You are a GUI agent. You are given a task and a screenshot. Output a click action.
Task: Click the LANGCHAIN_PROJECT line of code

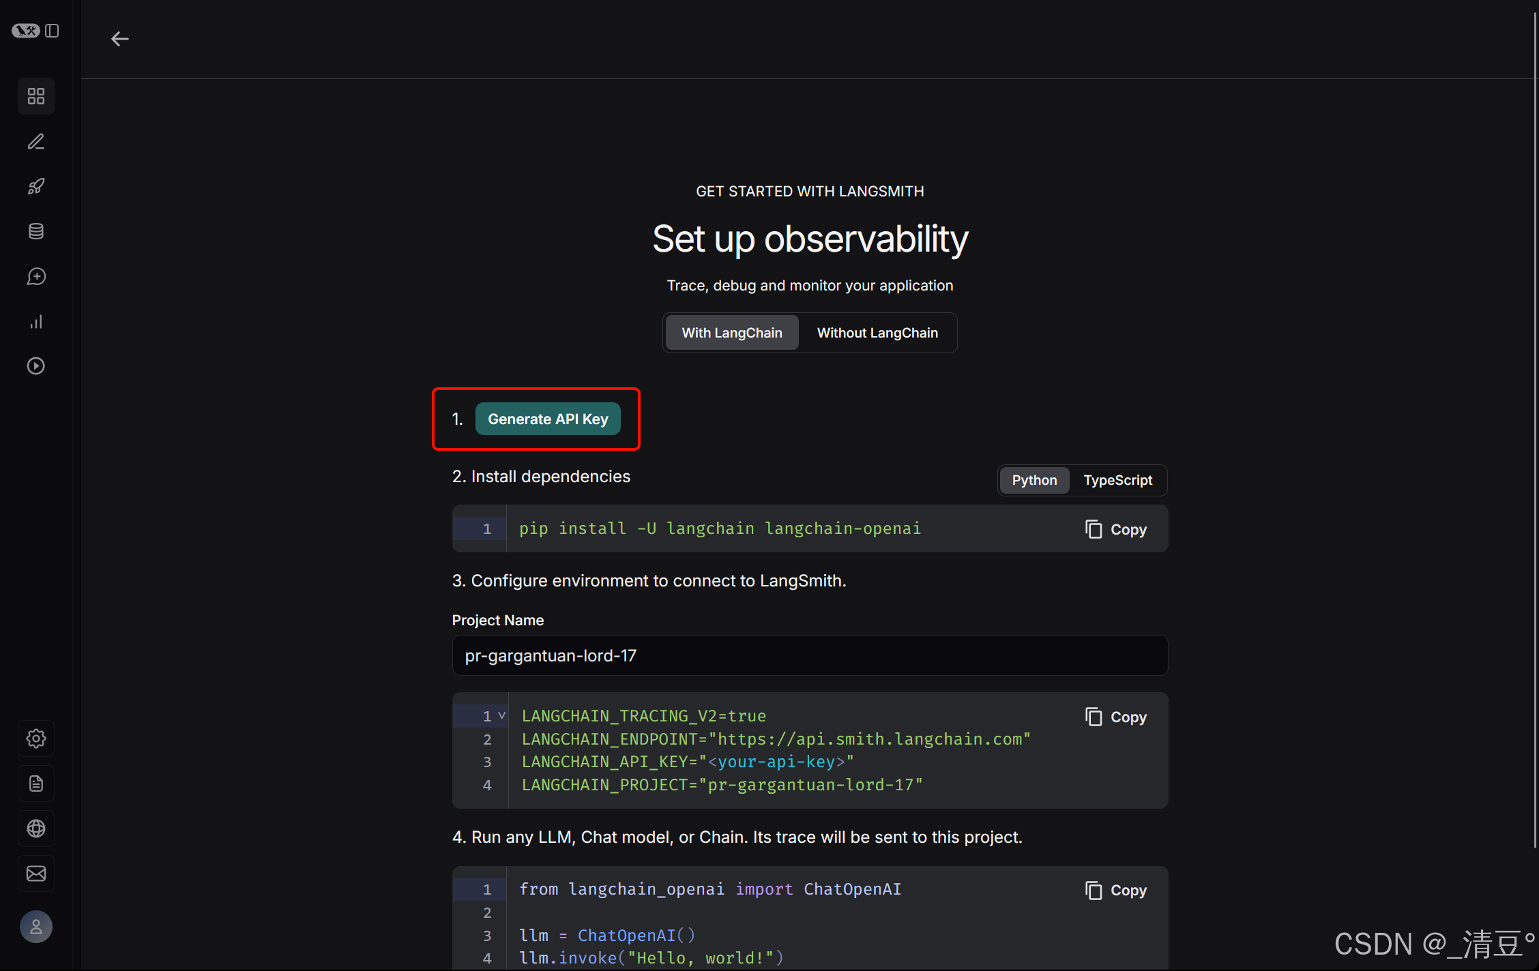click(722, 785)
